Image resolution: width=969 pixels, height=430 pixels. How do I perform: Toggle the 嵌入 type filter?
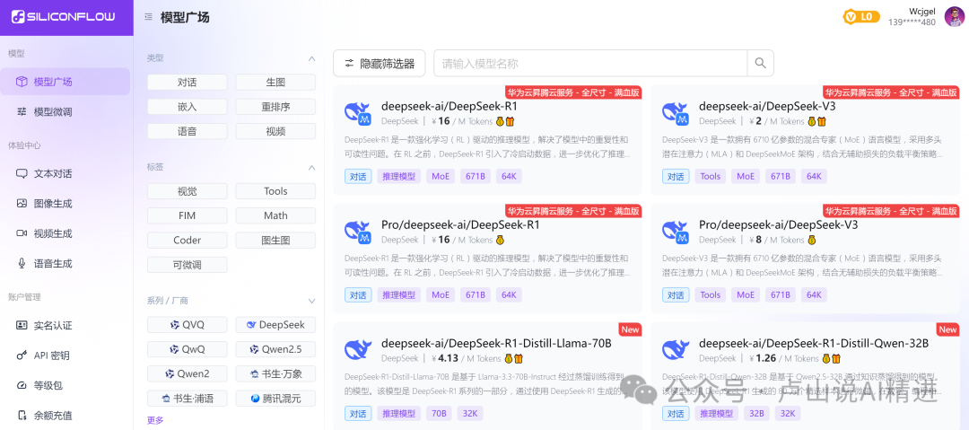[x=188, y=107]
